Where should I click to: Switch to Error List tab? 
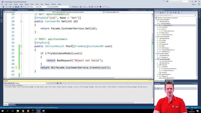click(12, 105)
